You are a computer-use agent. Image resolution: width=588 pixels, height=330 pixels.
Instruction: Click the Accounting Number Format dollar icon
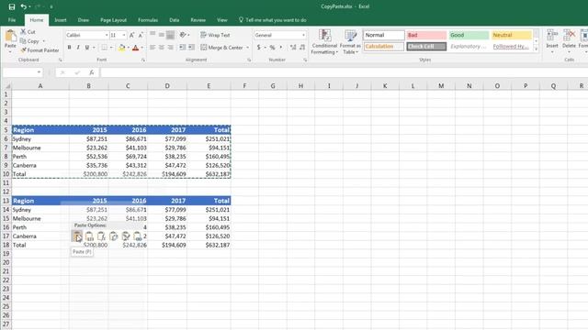(x=258, y=48)
